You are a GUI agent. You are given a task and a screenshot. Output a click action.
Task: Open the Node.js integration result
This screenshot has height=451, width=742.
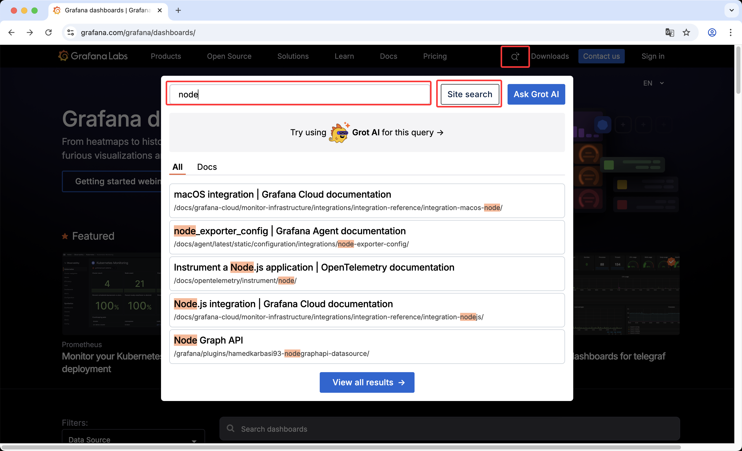pyautogui.click(x=367, y=310)
